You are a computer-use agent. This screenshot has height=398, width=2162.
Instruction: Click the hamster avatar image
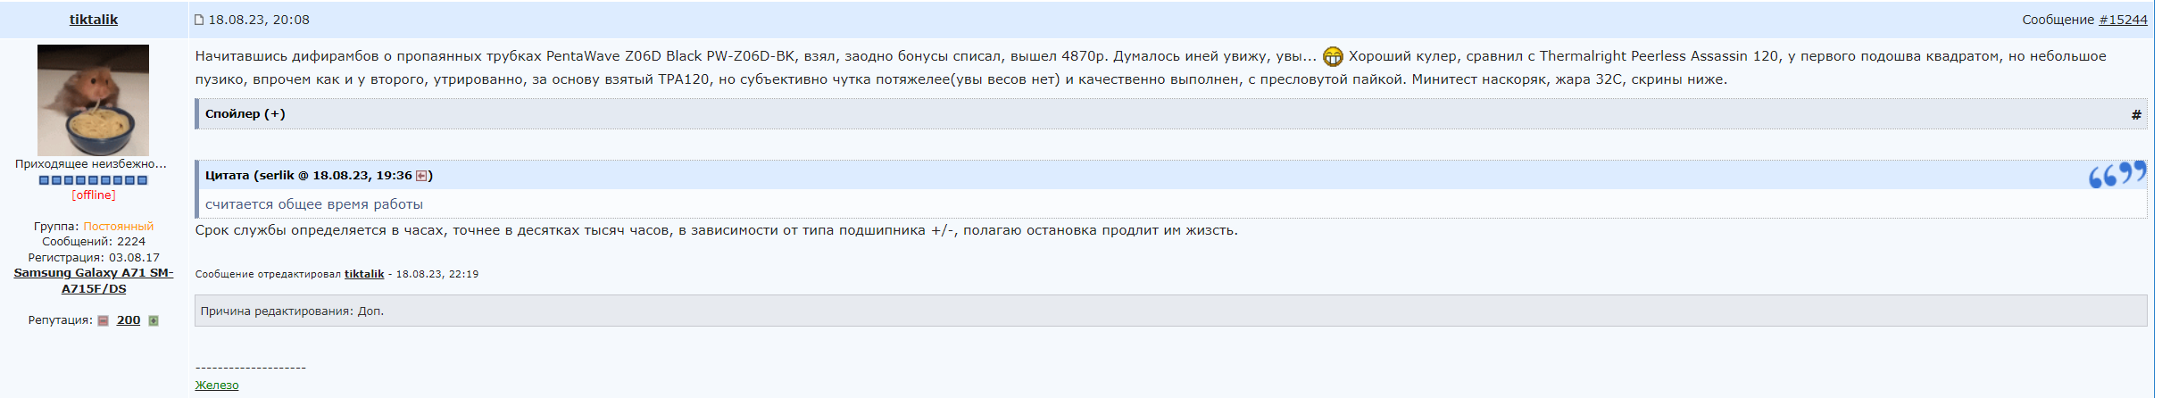coord(93,100)
